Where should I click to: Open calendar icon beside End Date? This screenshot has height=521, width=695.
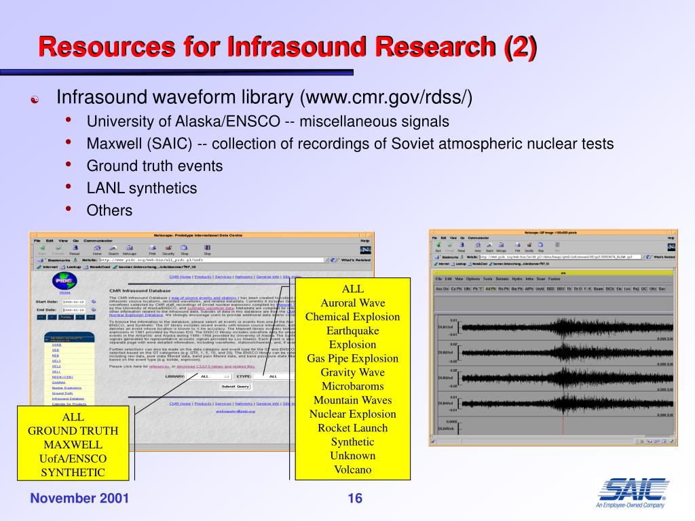coord(94,309)
